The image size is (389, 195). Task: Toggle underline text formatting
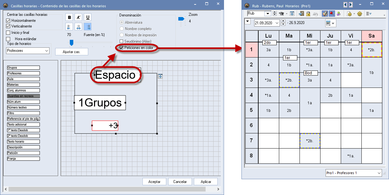pyautogui.click(x=88, y=17)
